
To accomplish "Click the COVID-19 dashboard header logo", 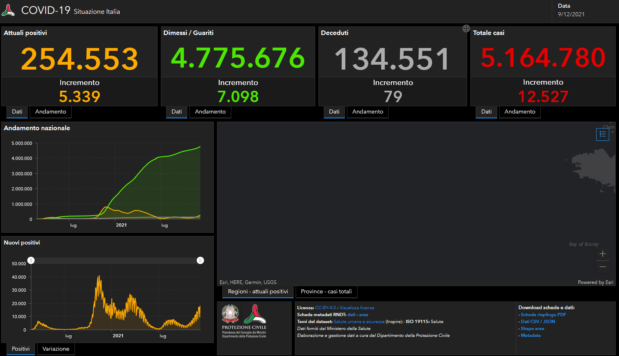I will [x=8, y=10].
